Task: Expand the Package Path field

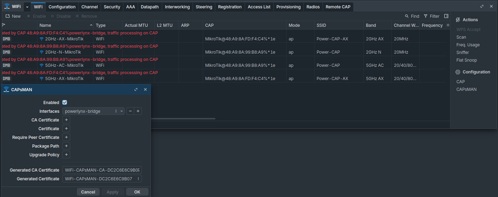Action: [x=66, y=146]
